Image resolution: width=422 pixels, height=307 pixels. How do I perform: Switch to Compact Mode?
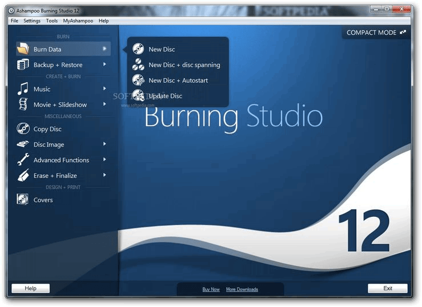point(376,33)
